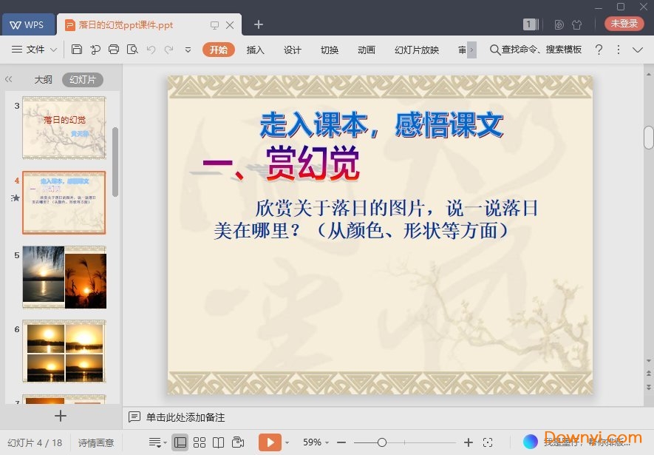Click the help question mark icon
654x455 pixels.
pyautogui.click(x=599, y=50)
